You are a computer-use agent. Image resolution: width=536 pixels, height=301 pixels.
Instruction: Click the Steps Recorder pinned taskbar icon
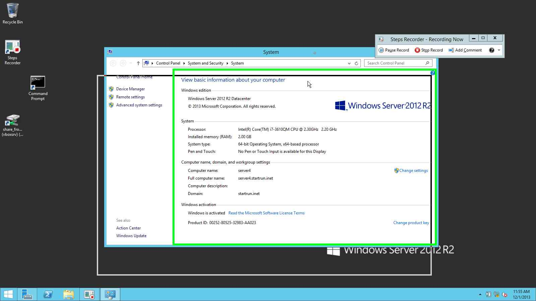coord(89,294)
